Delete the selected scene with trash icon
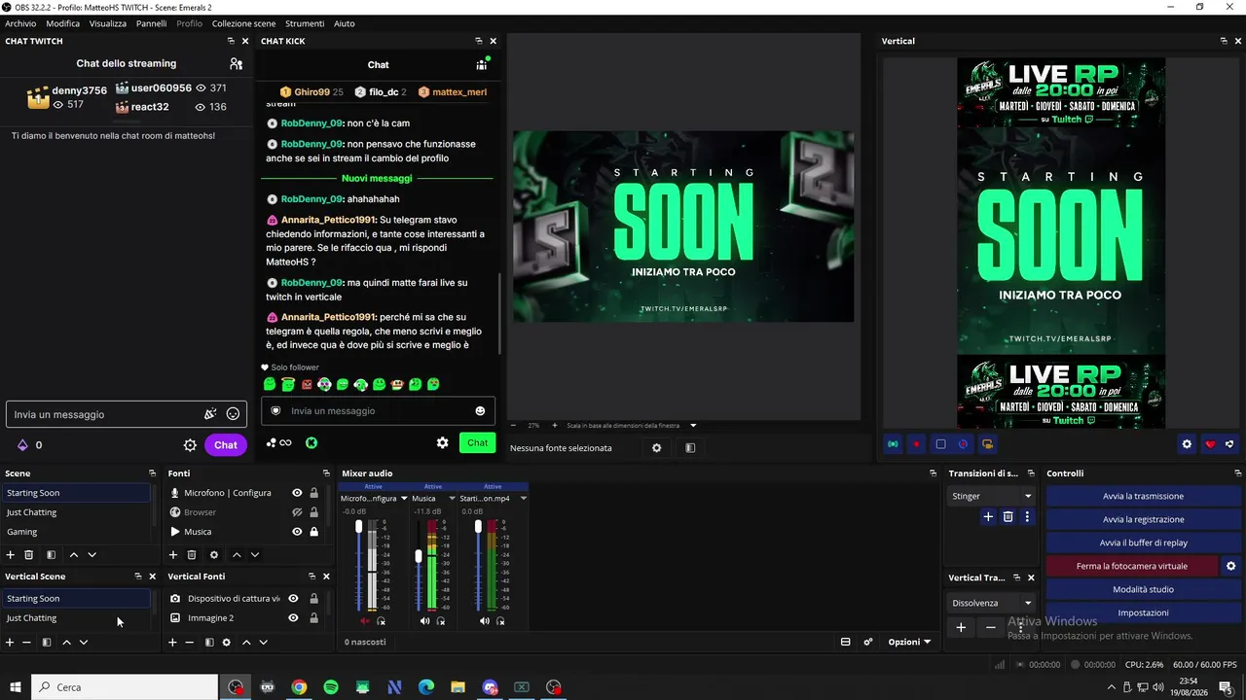 29,555
